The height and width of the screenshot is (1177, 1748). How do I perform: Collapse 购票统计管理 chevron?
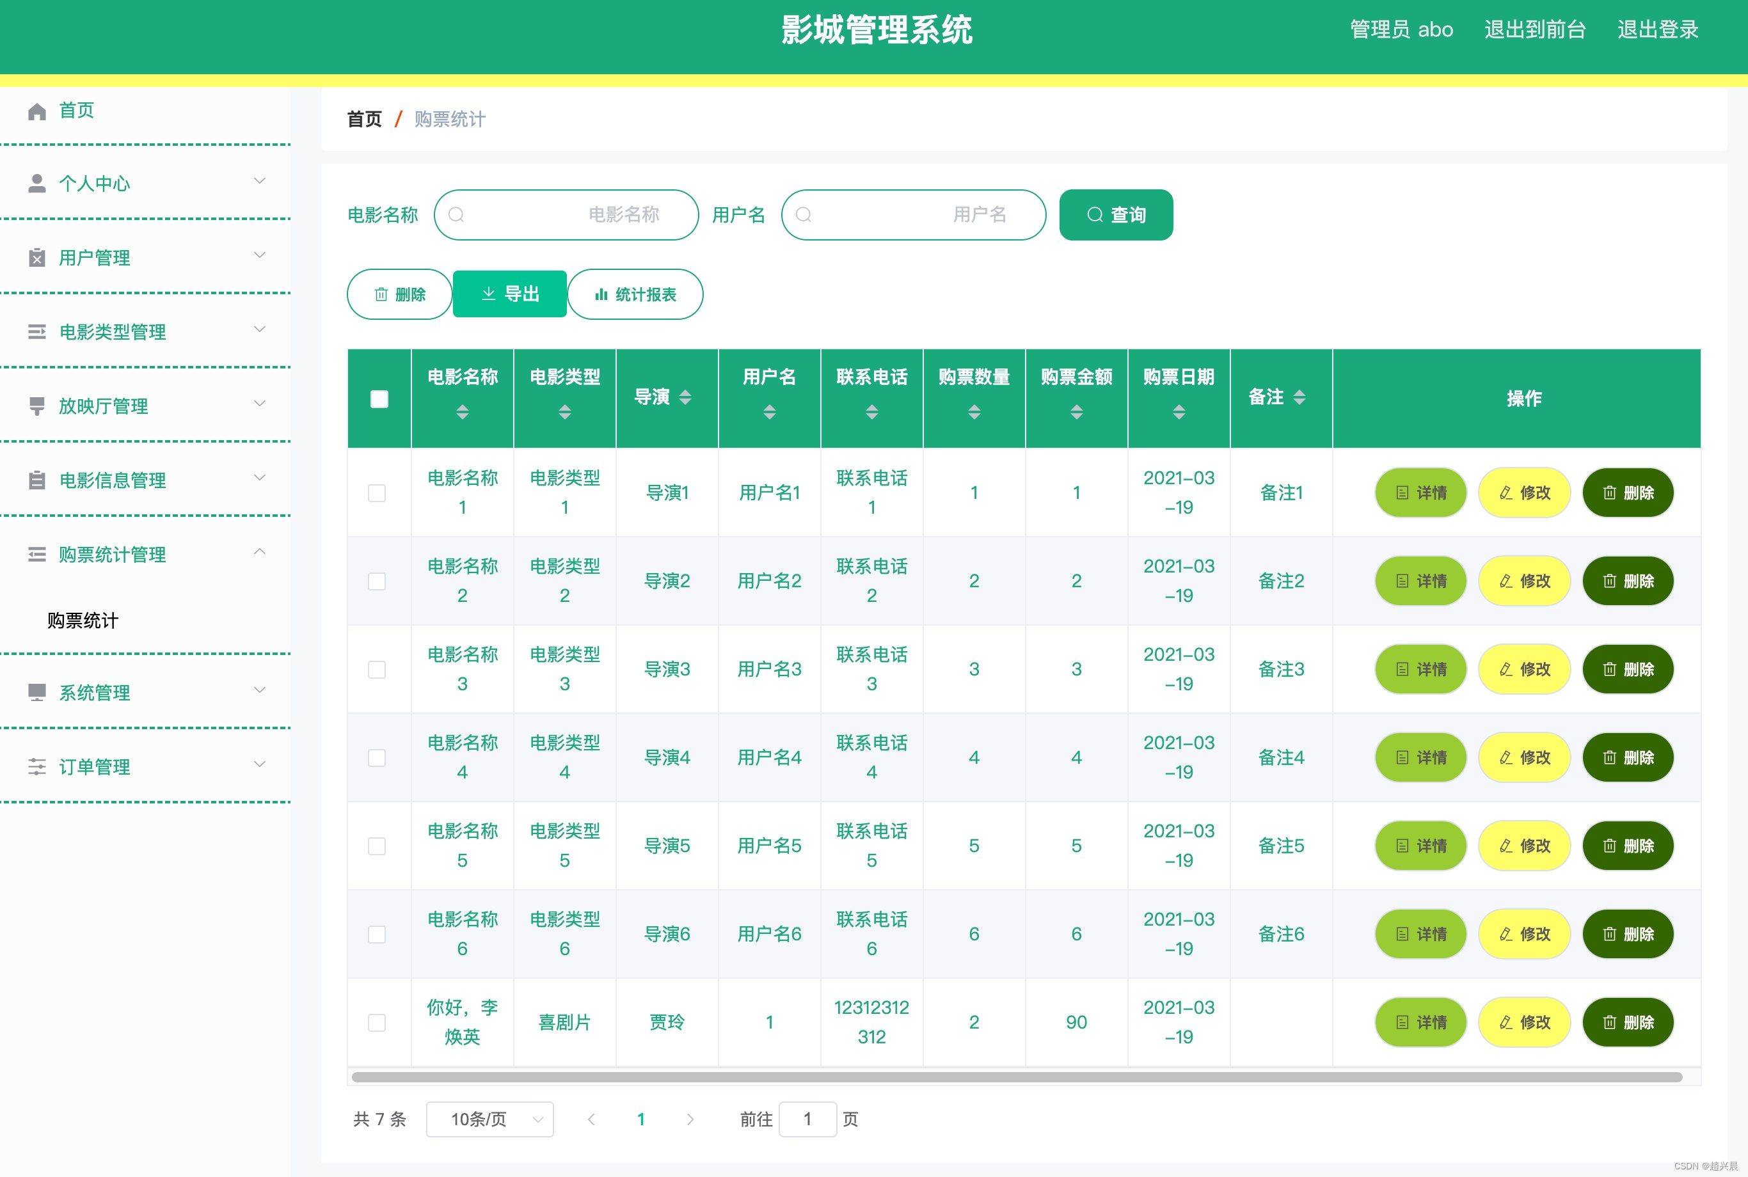[260, 551]
